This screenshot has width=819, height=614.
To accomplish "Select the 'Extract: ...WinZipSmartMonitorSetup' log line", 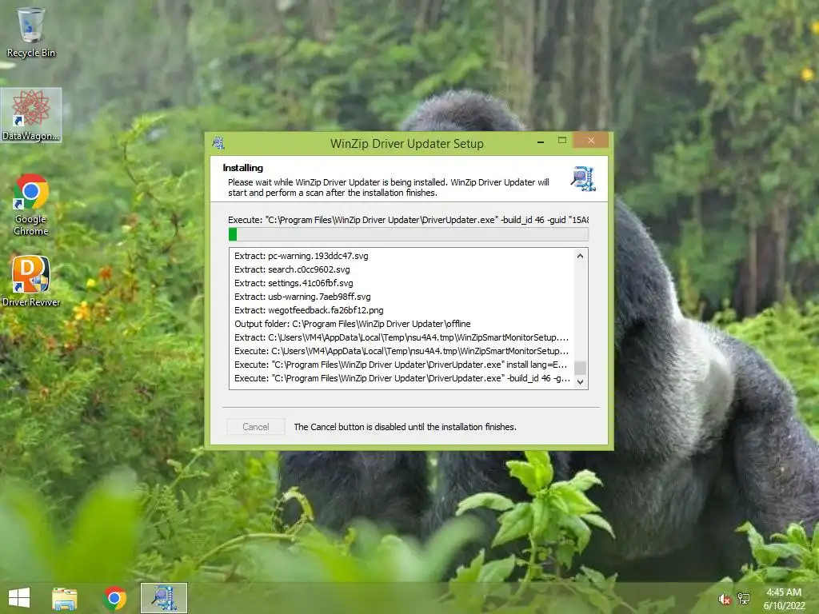I will point(402,337).
